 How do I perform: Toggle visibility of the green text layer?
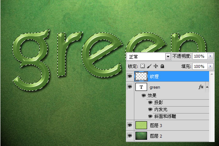pos(129,87)
